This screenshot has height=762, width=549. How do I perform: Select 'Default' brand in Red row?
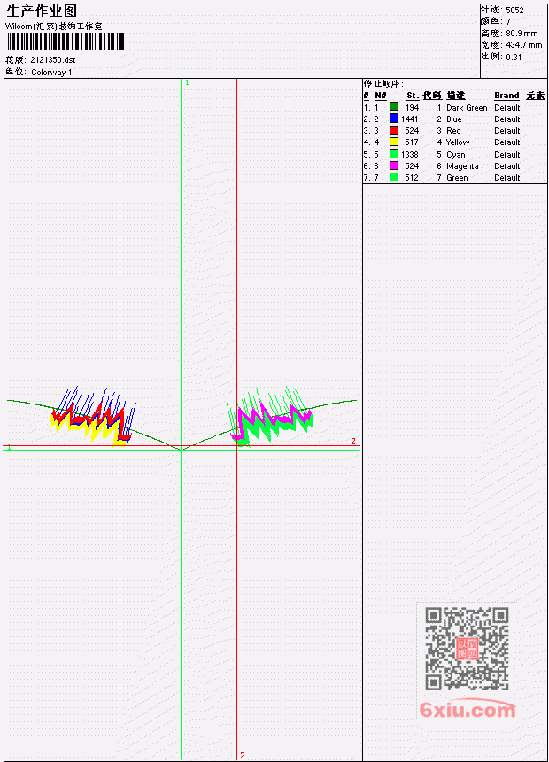507,131
